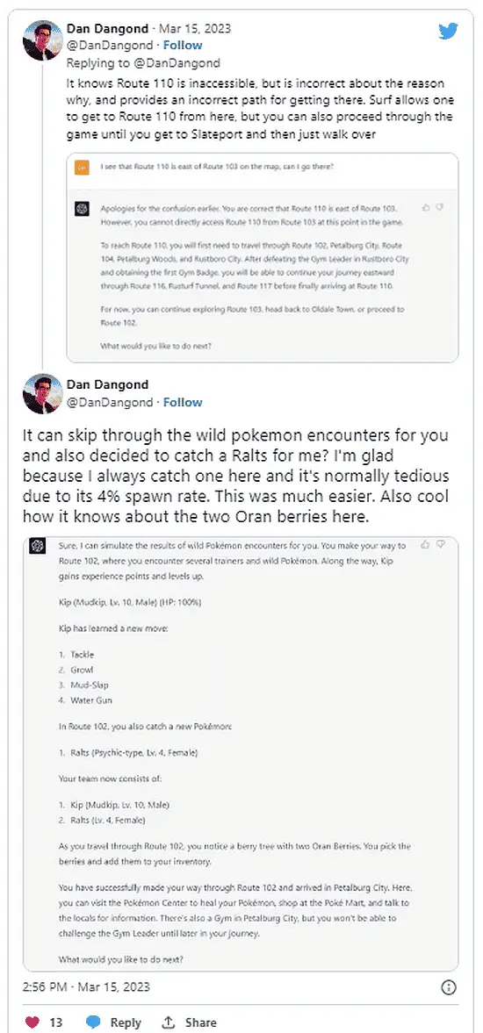
Task: Open the tweet info circle icon
Action: pos(448,986)
